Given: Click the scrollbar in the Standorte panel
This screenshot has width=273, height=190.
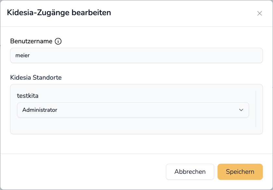Looking at the screenshot, I should tap(256, 109).
